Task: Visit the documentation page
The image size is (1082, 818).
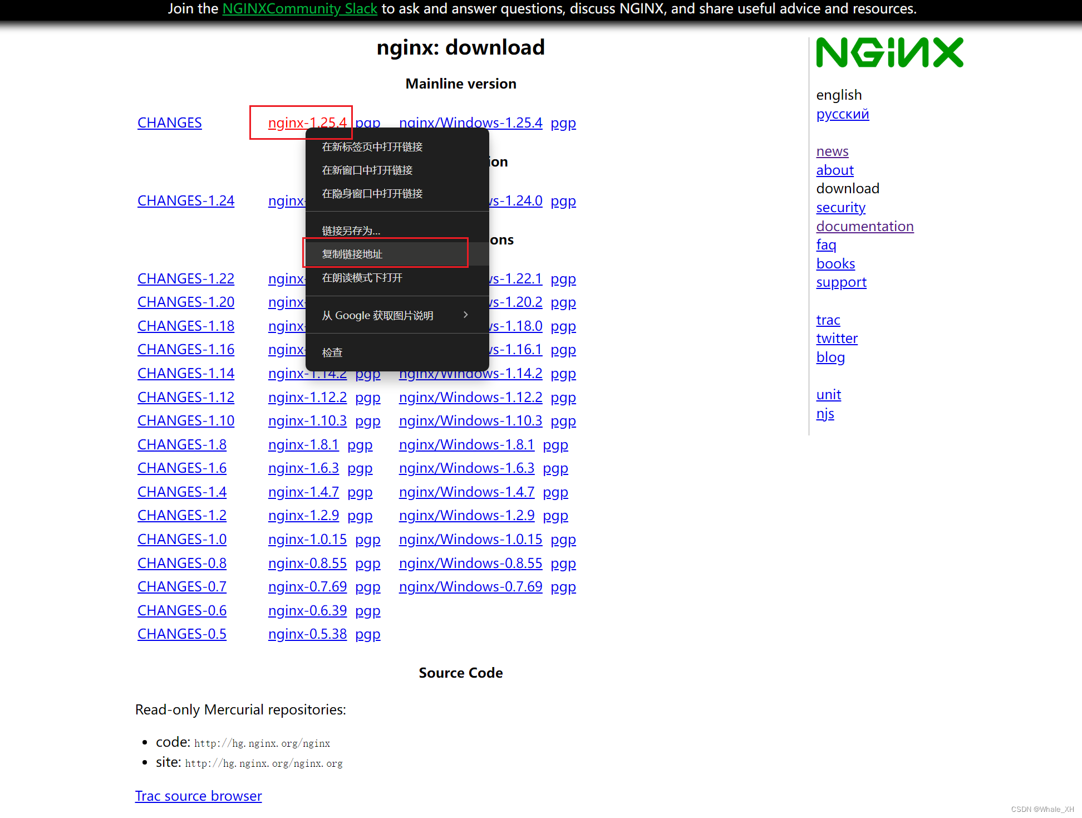Action: tap(864, 226)
